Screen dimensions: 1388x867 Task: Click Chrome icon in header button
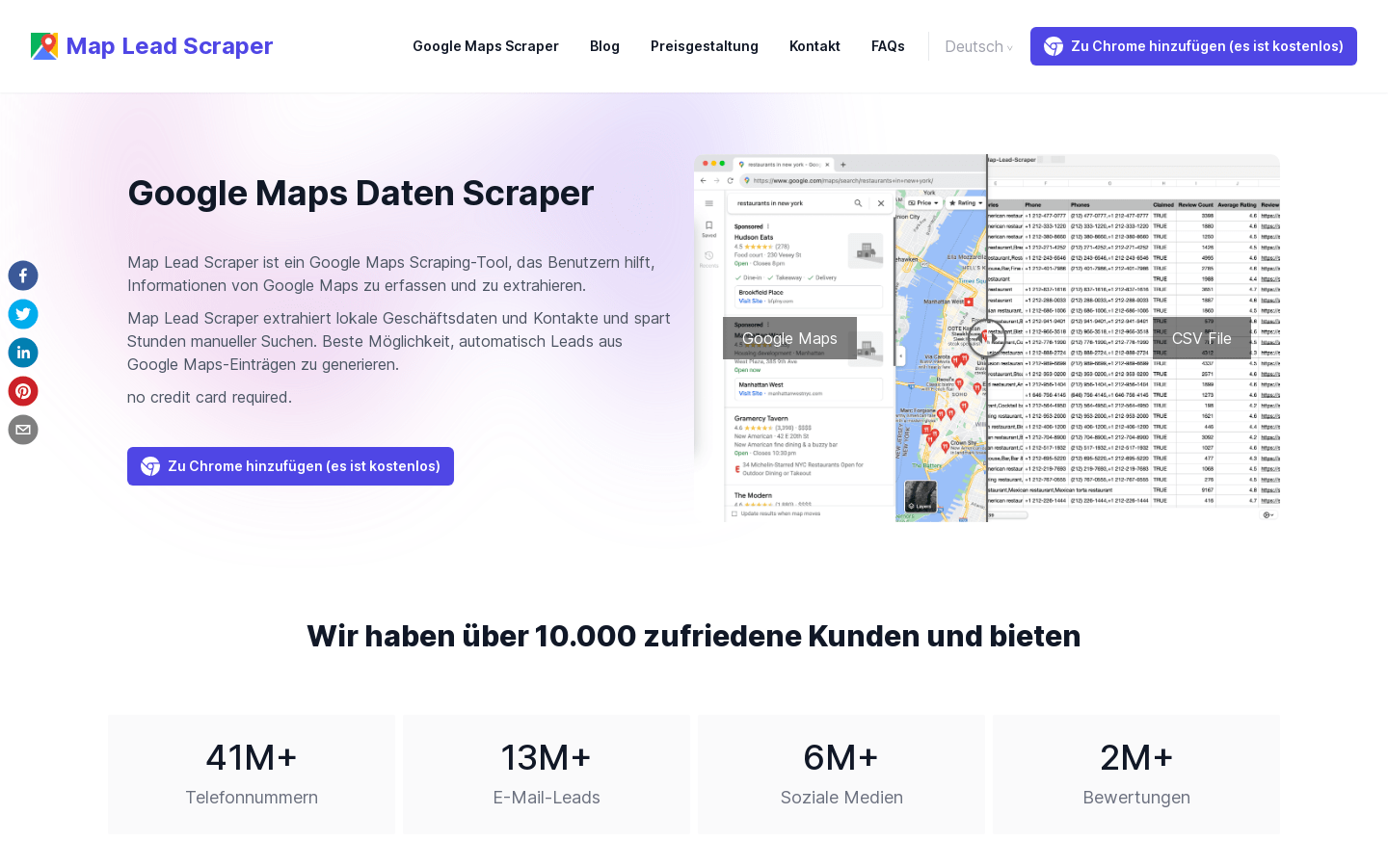click(x=1054, y=46)
